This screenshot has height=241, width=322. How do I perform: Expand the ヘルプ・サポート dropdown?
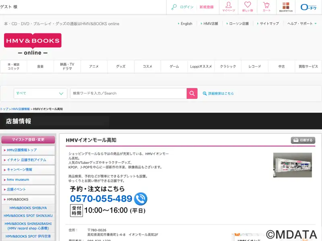pos(302,24)
